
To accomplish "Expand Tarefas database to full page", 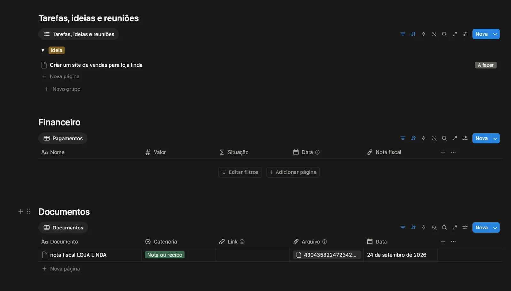I will point(454,34).
